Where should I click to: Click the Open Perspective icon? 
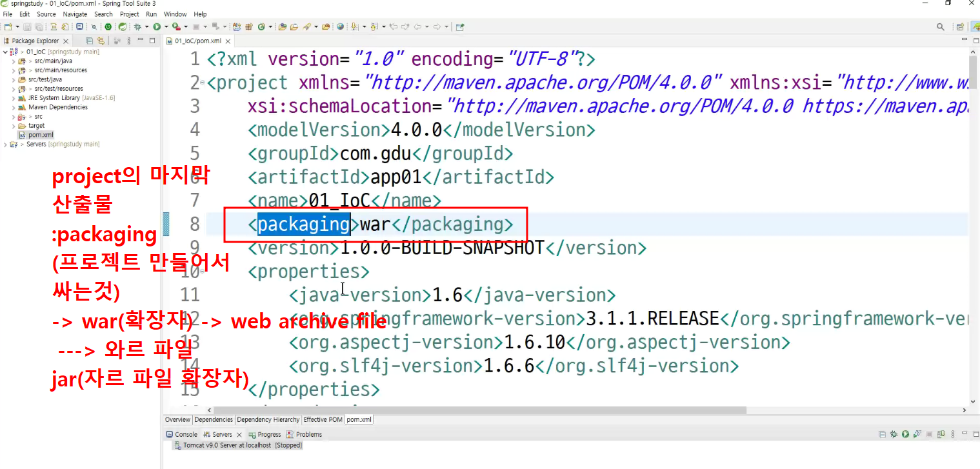pyautogui.click(x=959, y=27)
